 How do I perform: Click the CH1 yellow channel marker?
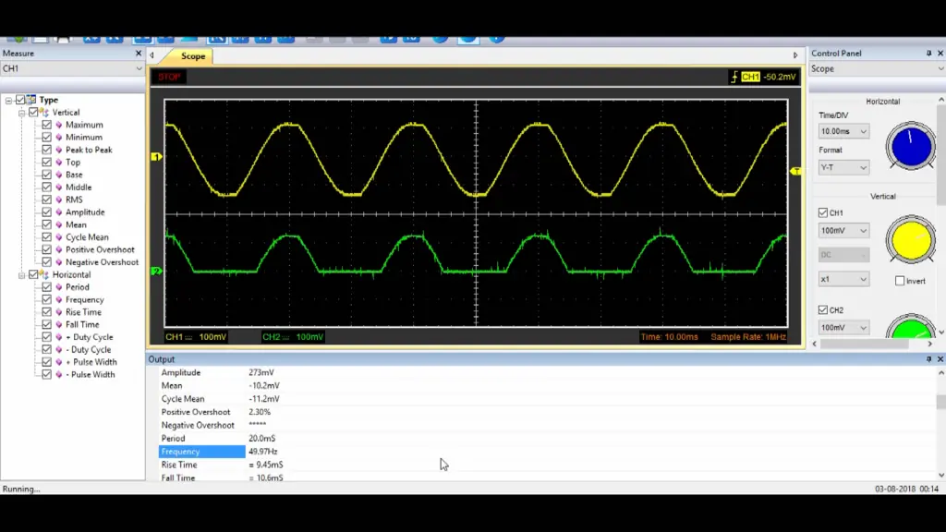coord(156,157)
